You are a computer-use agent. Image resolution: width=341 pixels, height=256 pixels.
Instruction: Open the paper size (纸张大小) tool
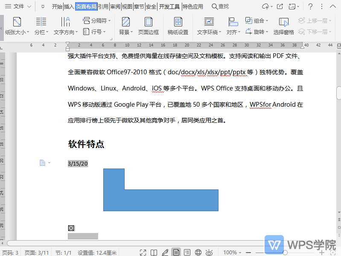click(x=17, y=22)
